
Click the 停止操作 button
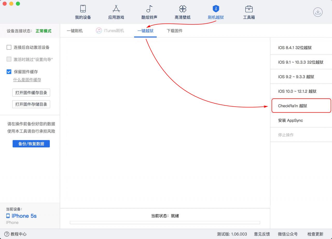(301, 135)
